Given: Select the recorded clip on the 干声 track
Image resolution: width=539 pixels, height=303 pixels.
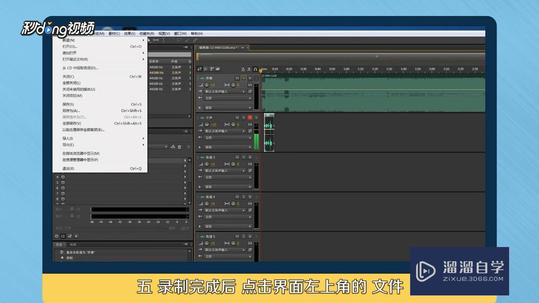Looking at the screenshot, I should pyautogui.click(x=269, y=132).
